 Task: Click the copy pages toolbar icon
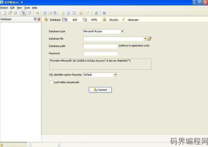click(55, 13)
